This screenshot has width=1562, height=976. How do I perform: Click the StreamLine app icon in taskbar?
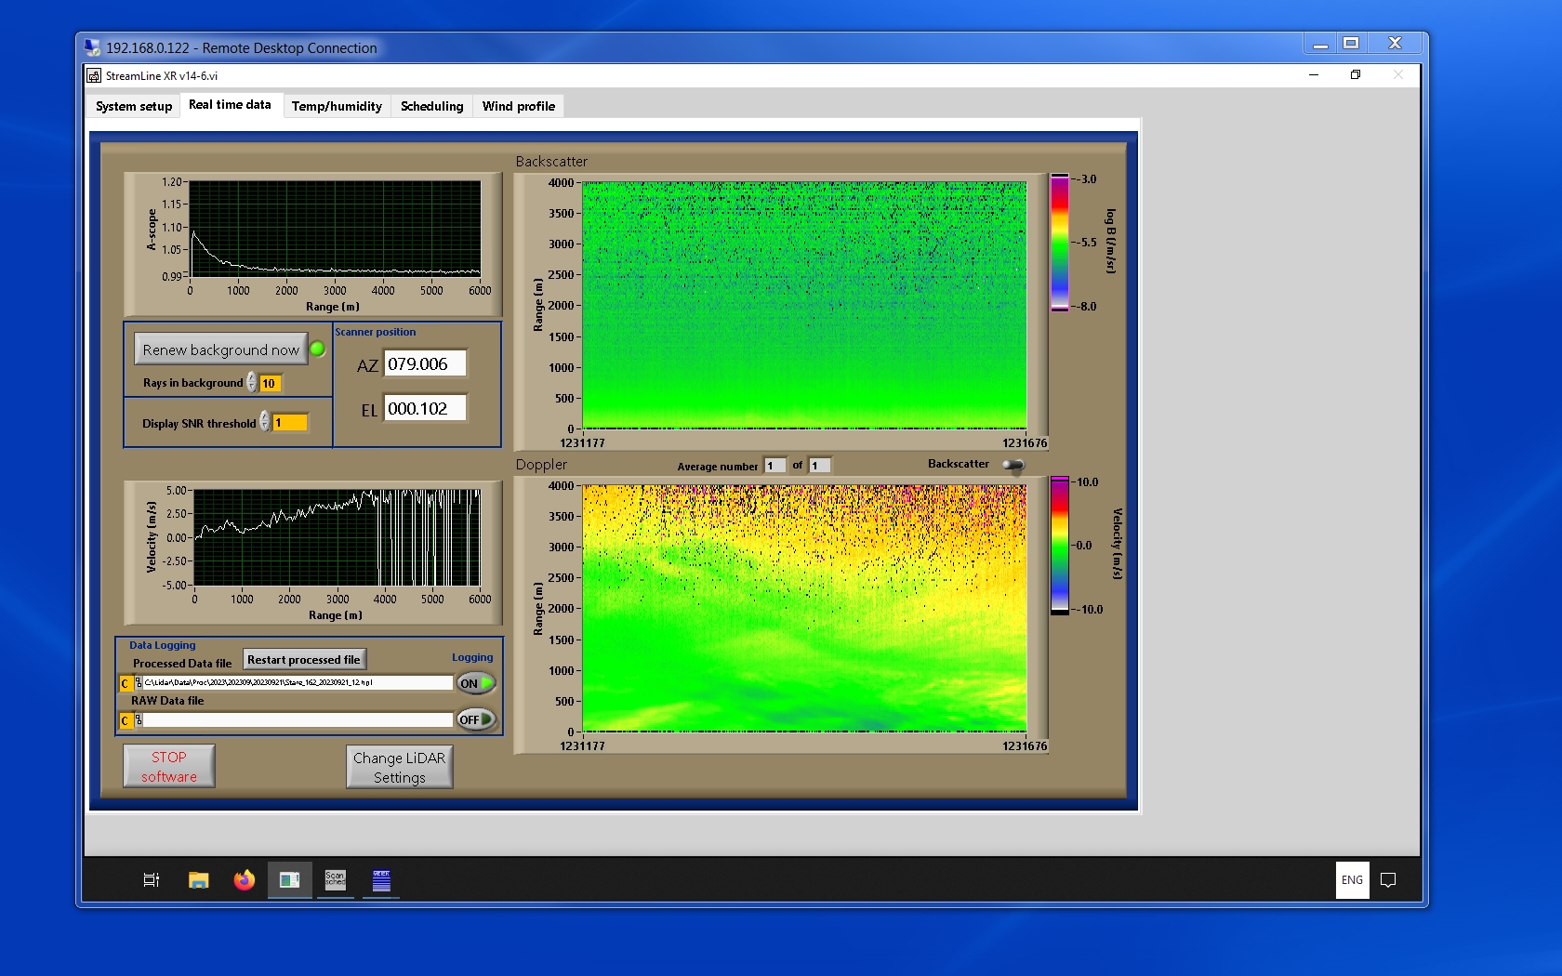click(289, 879)
